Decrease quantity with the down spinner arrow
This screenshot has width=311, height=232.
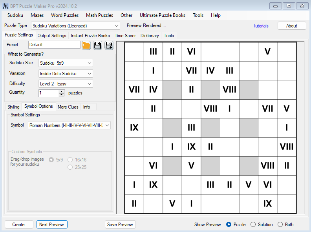click(61, 95)
